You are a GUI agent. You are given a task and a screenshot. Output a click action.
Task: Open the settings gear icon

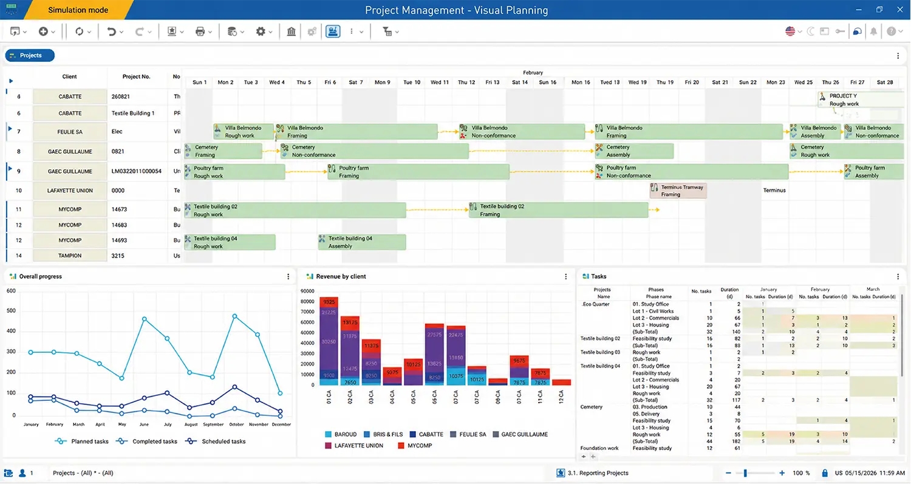[261, 32]
